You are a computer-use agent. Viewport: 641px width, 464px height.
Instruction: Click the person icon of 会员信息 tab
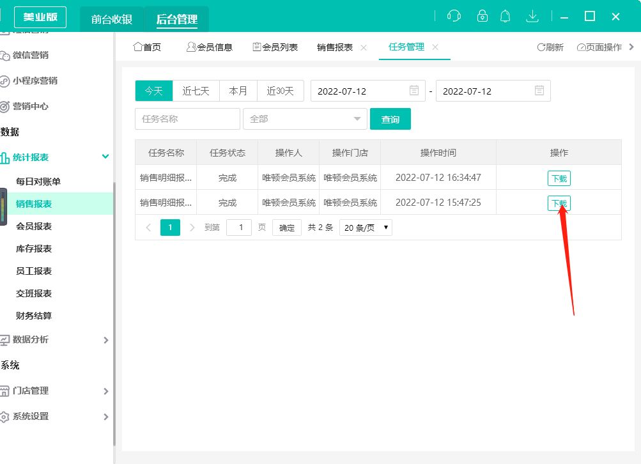click(x=191, y=47)
